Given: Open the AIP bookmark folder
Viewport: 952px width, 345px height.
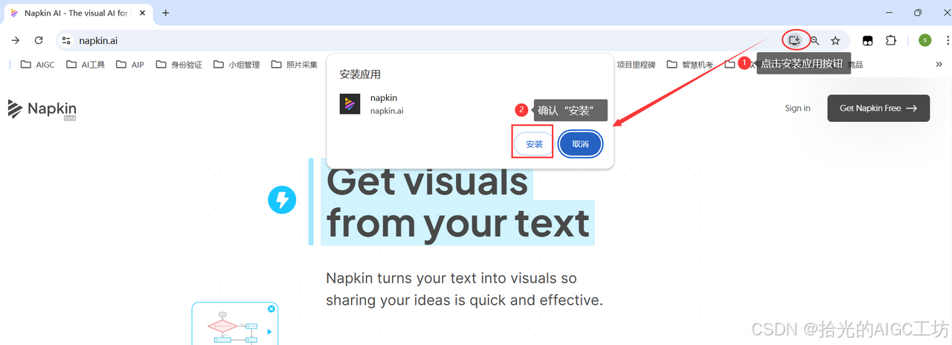Looking at the screenshot, I should tap(130, 65).
